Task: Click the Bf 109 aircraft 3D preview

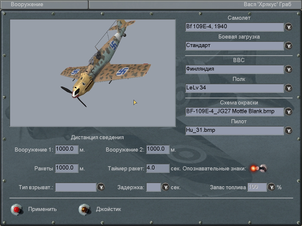Action: coord(93,73)
